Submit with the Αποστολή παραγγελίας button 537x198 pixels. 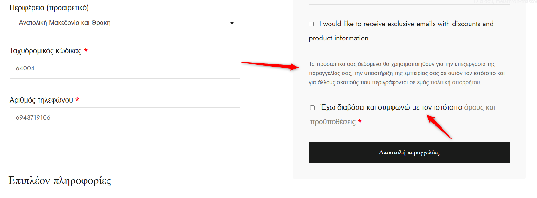[x=409, y=152]
